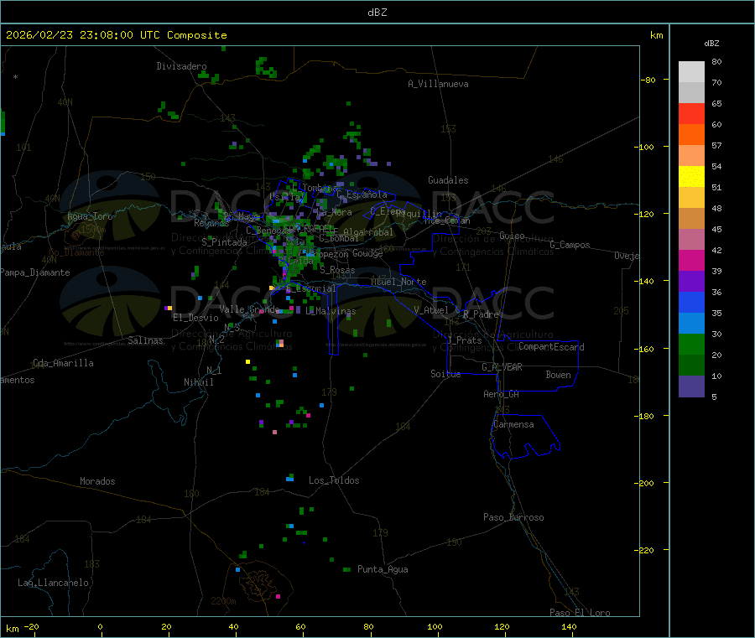Click the '0' km tick on bottom axis
755x638 pixels.
[x=100, y=627]
